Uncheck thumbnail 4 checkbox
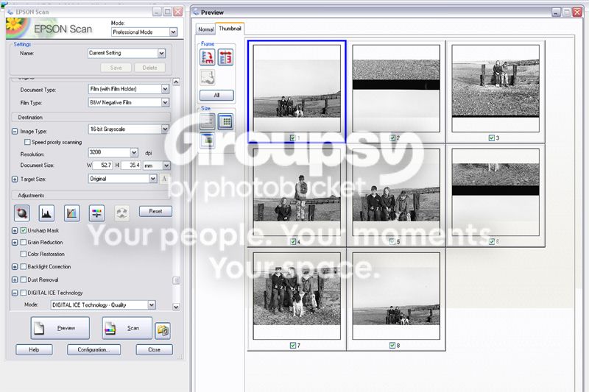 293,241
